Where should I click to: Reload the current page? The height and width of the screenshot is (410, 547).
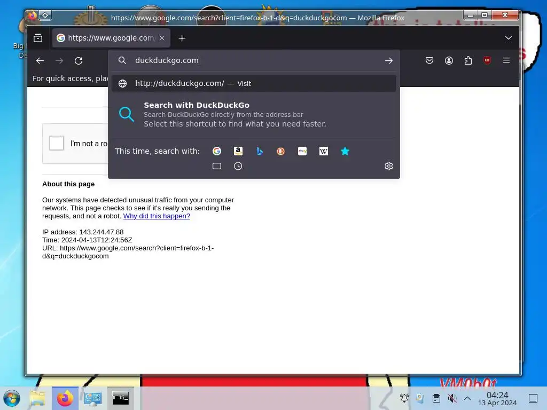click(79, 61)
